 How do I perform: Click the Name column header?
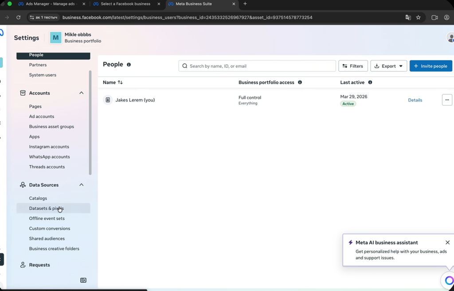click(x=109, y=82)
